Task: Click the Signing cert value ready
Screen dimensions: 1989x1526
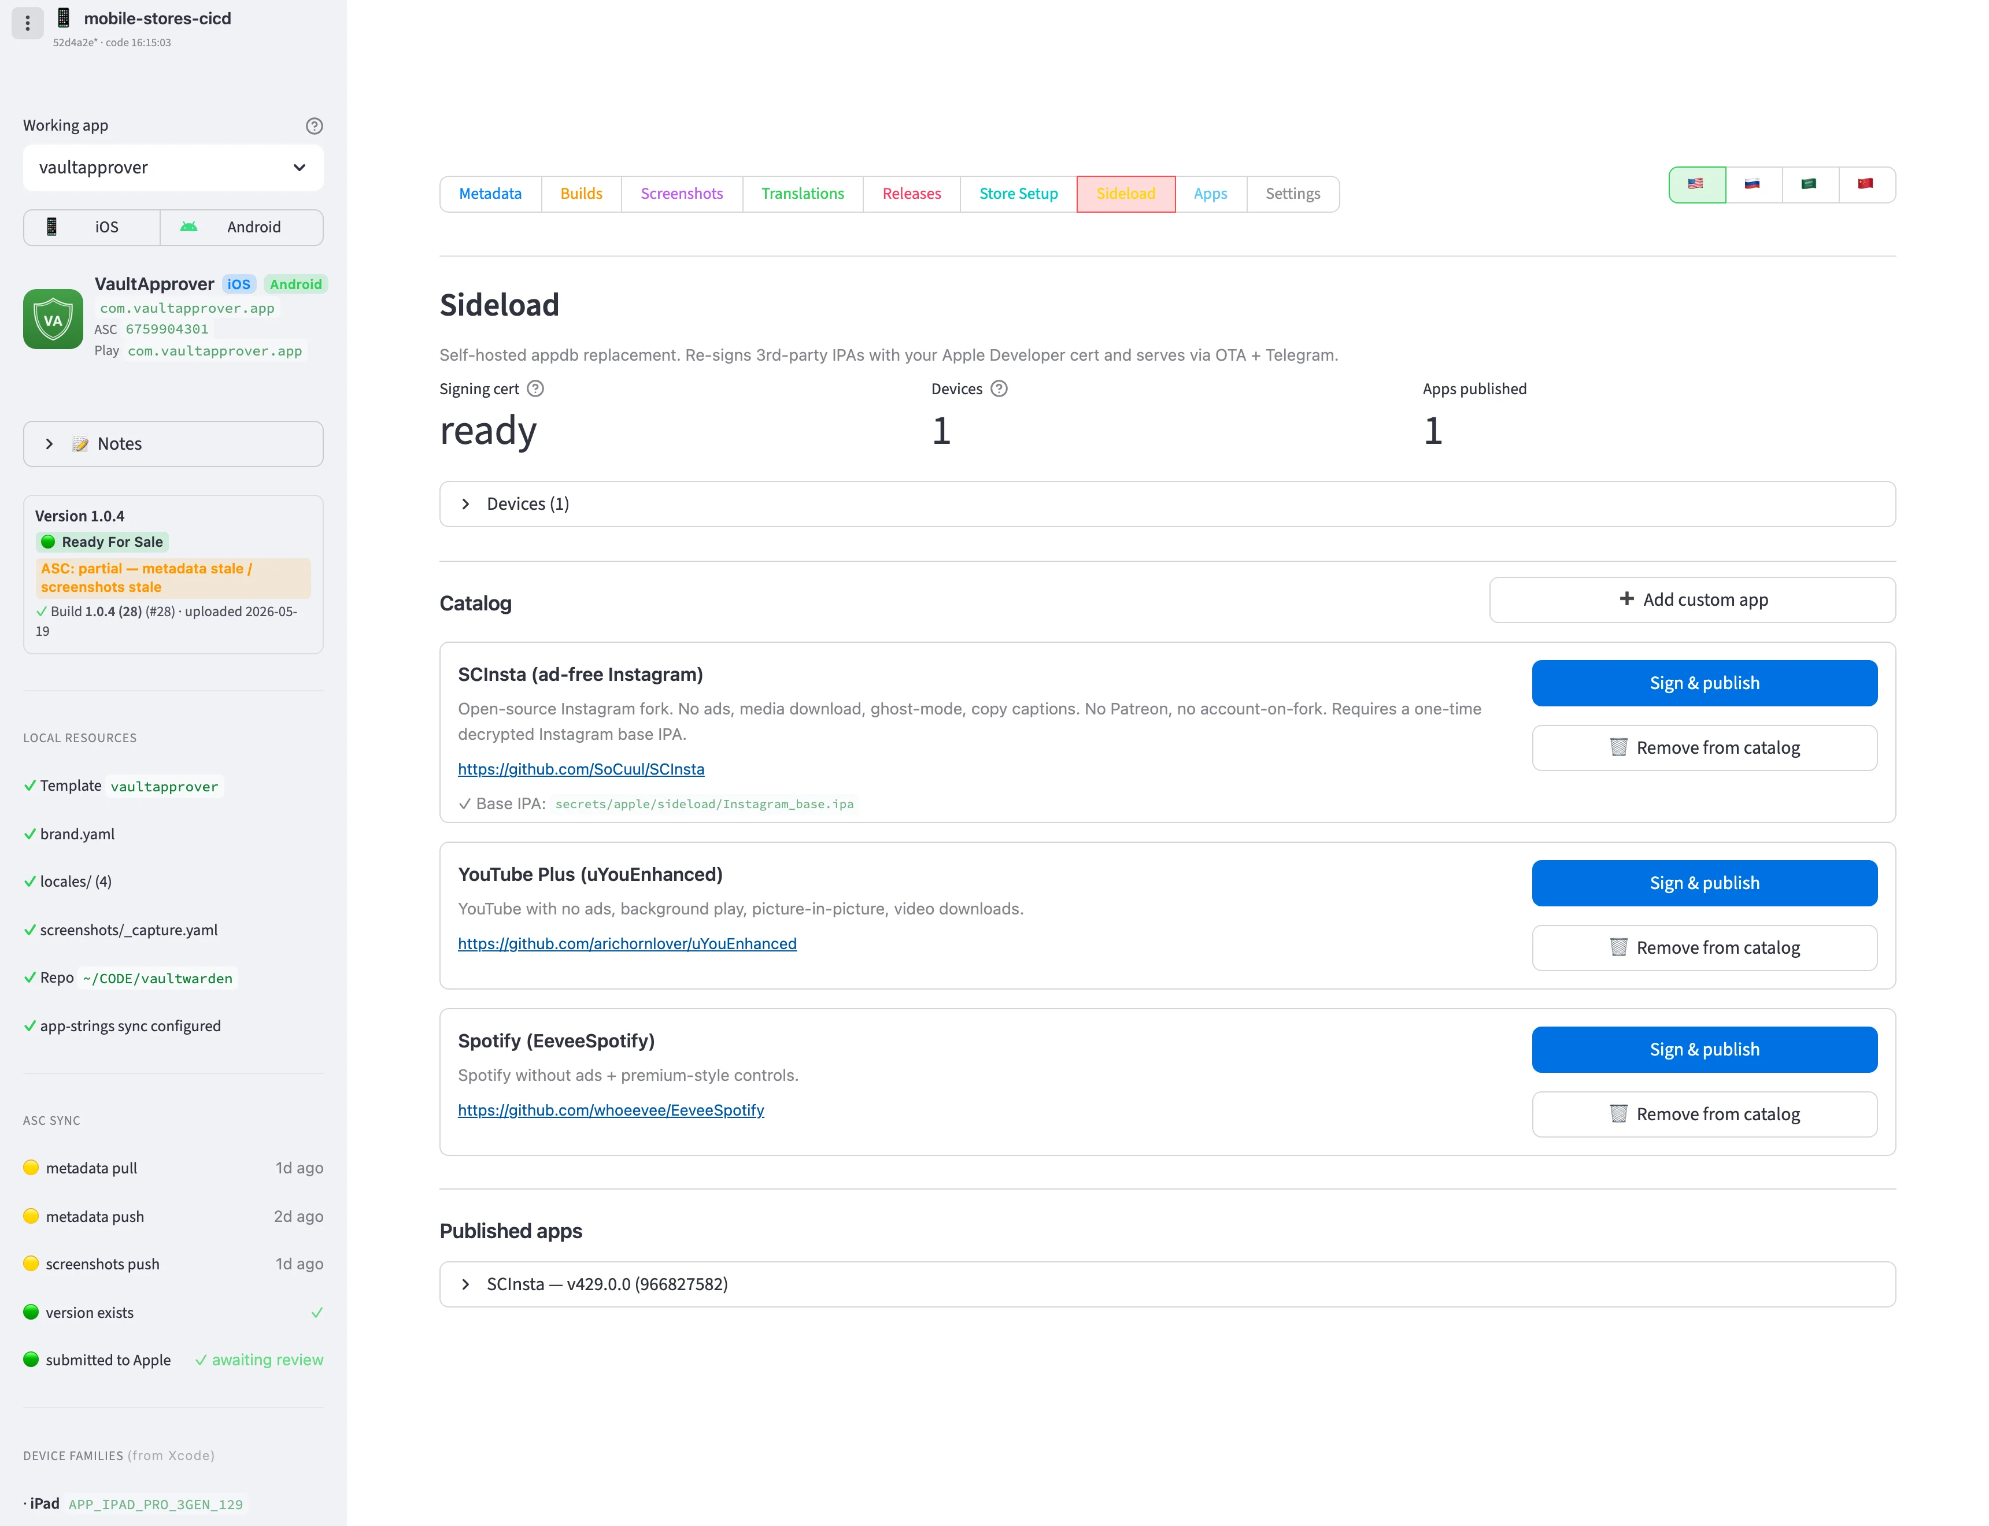Action: tap(488, 431)
